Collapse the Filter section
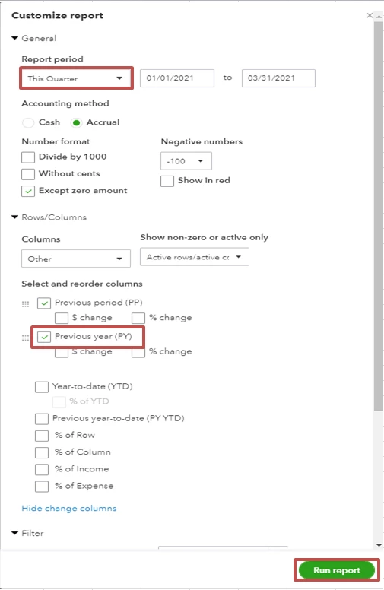The image size is (384, 590). 15,533
